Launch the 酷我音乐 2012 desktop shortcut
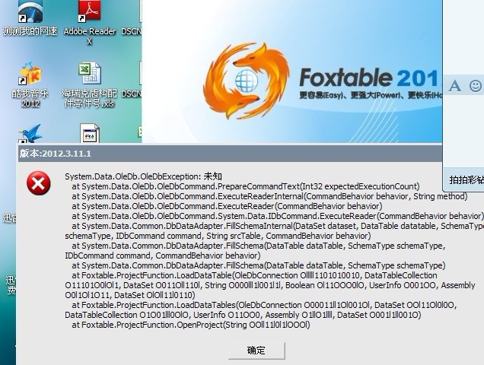Image resolution: width=484 pixels, height=365 pixels. point(30,84)
